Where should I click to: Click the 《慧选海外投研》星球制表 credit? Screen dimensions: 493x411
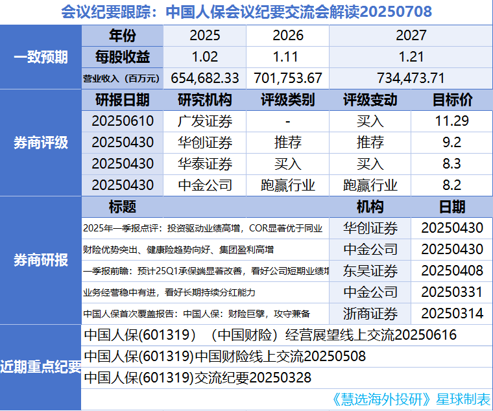point(411,399)
